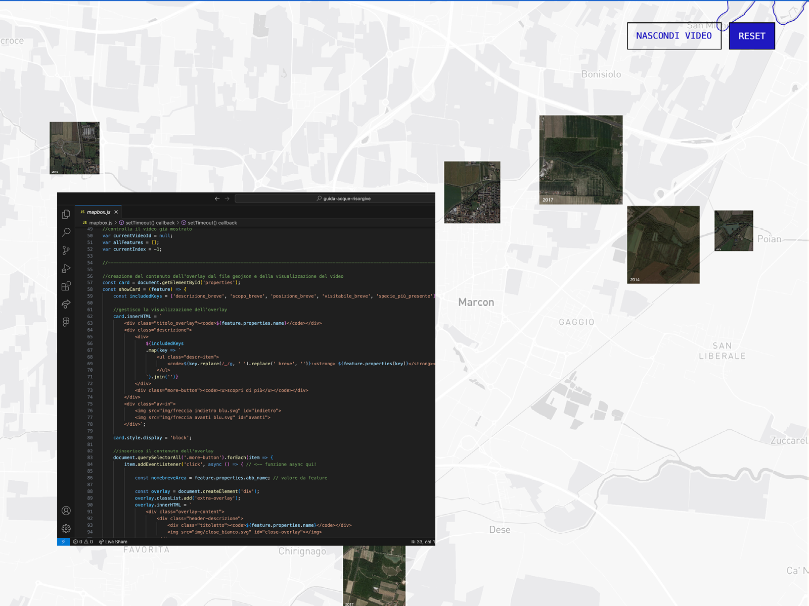Show errors and warnings count in status bar

click(83, 542)
